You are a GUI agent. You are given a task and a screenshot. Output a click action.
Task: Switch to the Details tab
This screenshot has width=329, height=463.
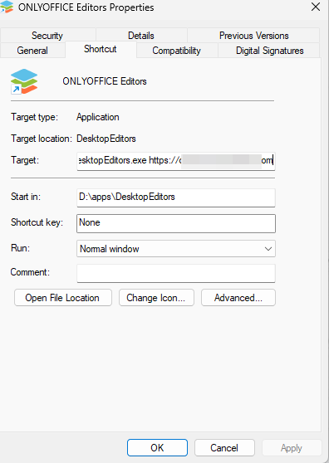[141, 36]
